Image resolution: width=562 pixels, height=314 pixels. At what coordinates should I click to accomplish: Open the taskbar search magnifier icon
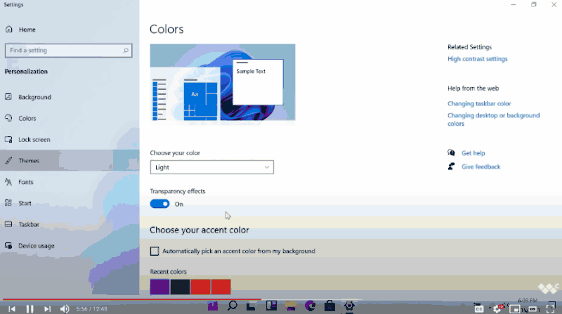(x=233, y=306)
